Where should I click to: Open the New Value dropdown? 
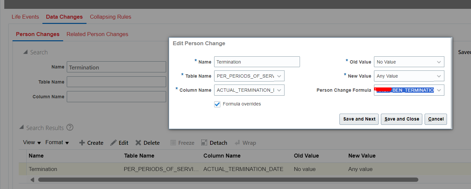click(439, 76)
